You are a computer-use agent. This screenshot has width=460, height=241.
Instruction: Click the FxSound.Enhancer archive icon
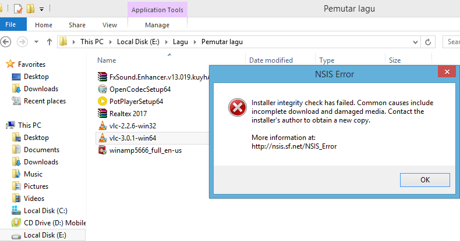pos(102,77)
